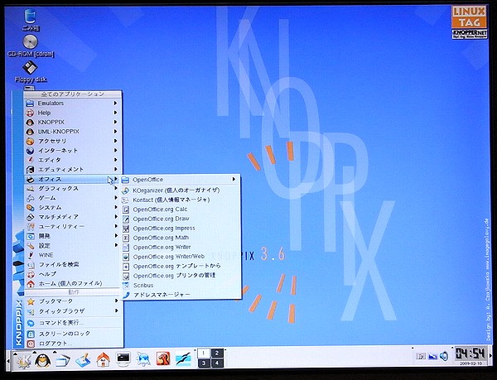
Task: Open the Home folder icon in panel
Action: click(x=103, y=360)
